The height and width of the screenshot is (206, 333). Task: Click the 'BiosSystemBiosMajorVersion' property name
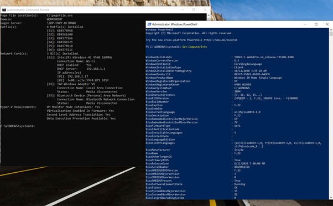tap(165, 191)
